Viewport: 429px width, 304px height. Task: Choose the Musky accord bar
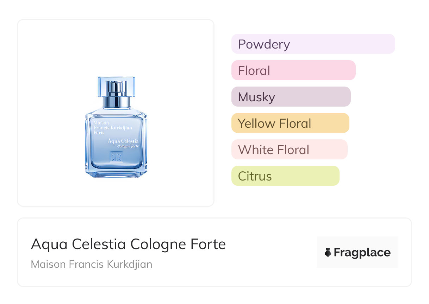[291, 97]
